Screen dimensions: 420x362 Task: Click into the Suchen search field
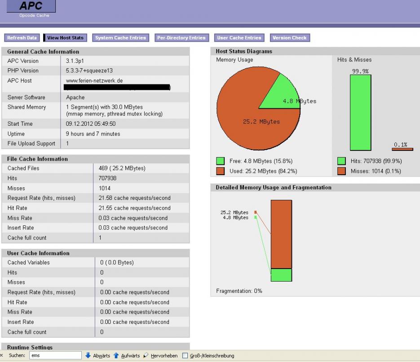[x=55, y=355]
